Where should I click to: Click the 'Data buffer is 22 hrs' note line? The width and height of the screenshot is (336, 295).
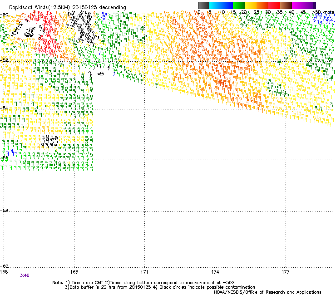point(160,287)
